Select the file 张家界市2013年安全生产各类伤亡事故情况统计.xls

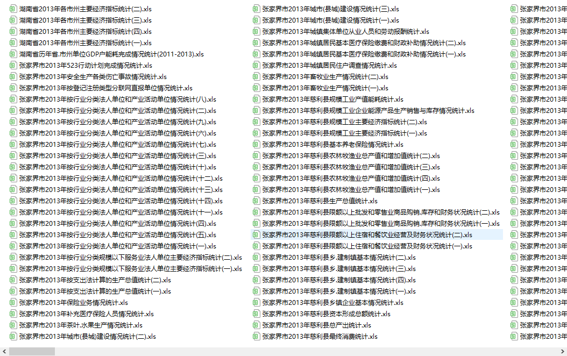tap(93, 76)
